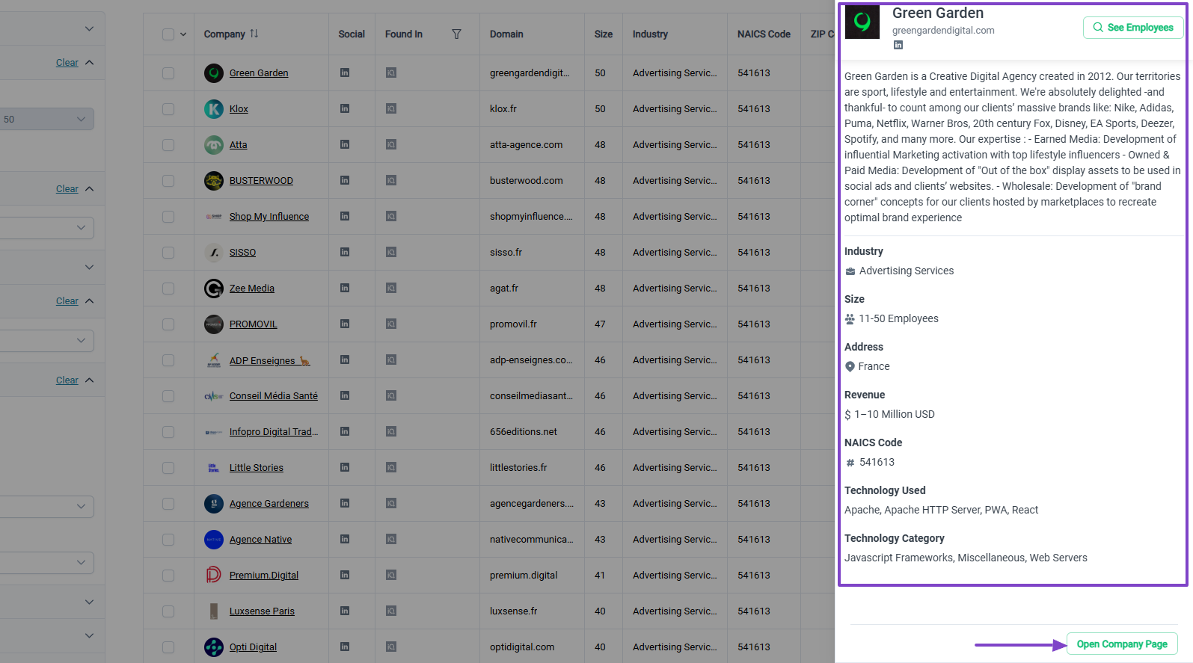
Task: Click the Premium.Digital company logo
Action: (x=214, y=575)
